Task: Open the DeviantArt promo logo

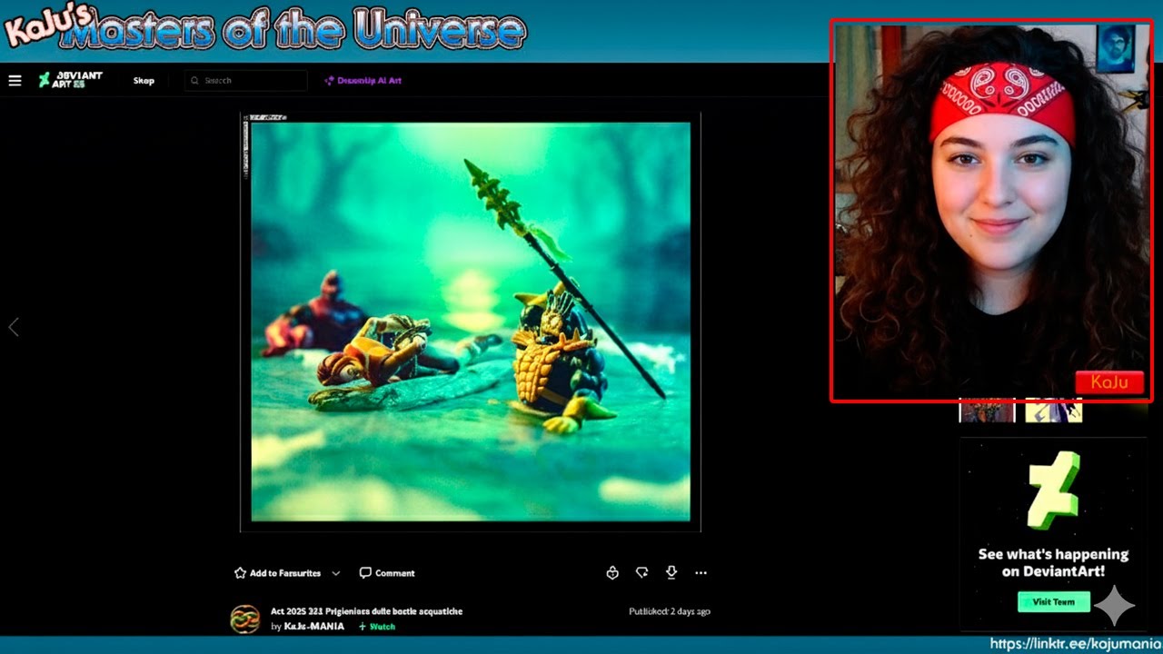Action: point(1054,490)
